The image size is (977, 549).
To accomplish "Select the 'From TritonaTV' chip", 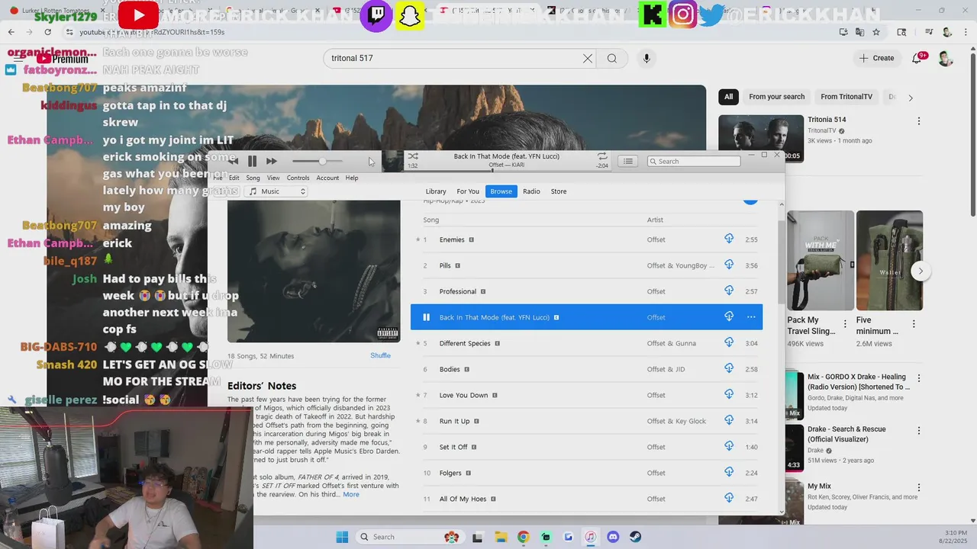I will click(x=846, y=97).
